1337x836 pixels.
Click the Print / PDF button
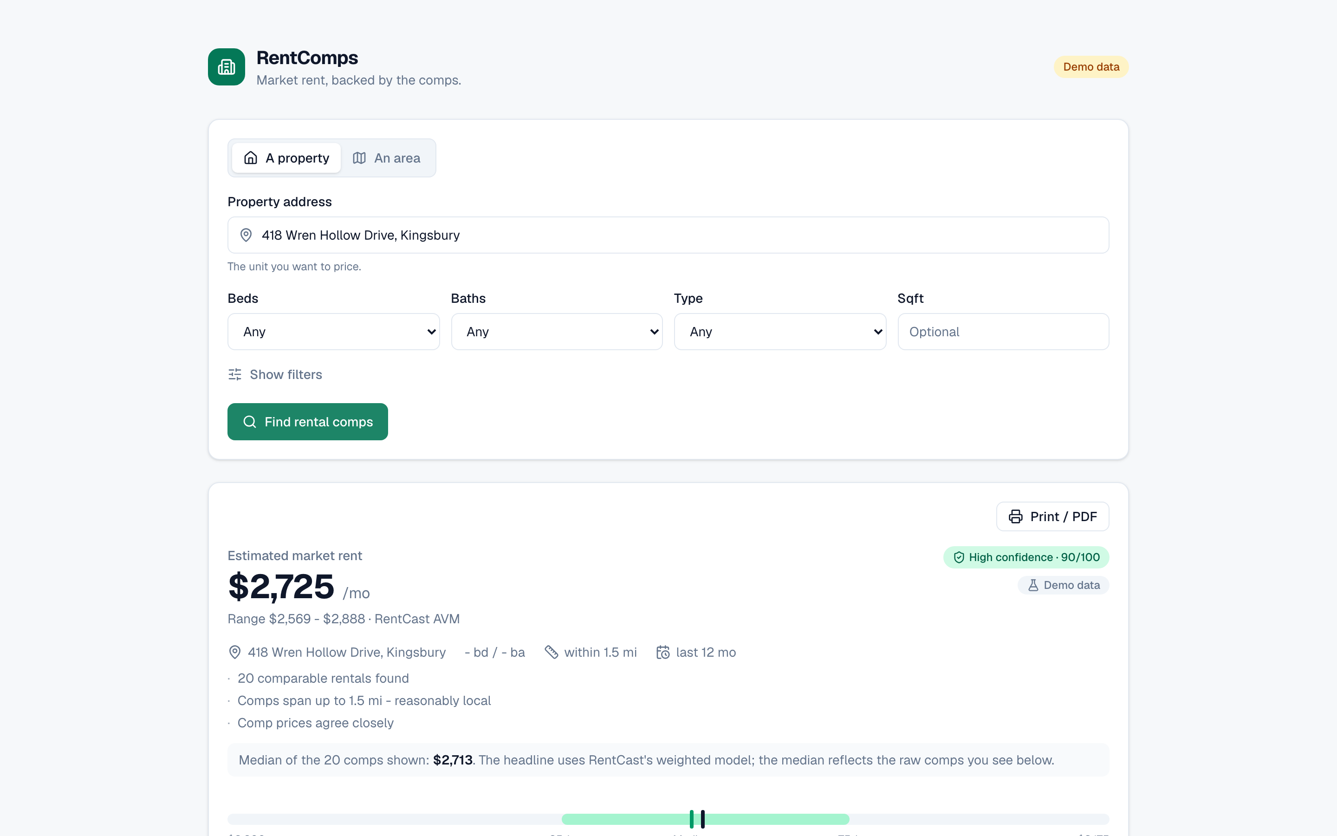(1052, 516)
